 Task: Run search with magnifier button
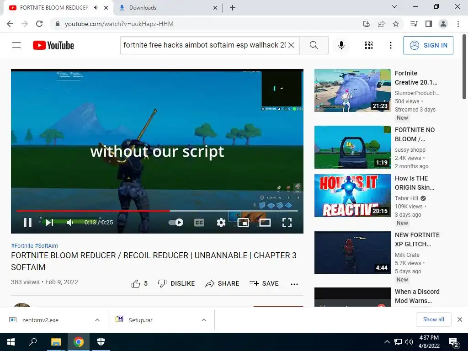coord(314,45)
